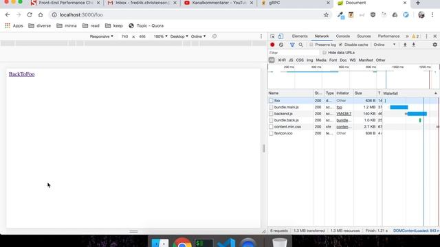440x247 pixels.
Task: Open the home page button
Action: (x=41, y=15)
